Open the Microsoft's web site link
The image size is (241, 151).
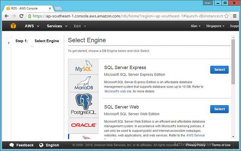click(118, 91)
